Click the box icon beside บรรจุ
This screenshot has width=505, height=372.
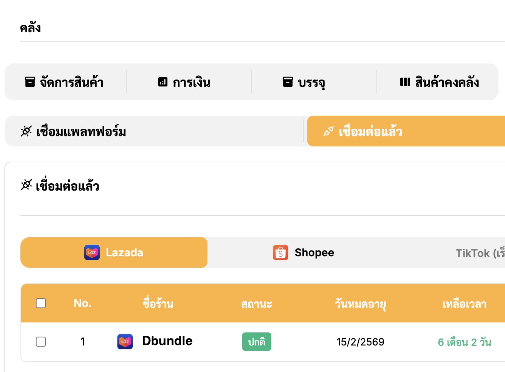288,82
